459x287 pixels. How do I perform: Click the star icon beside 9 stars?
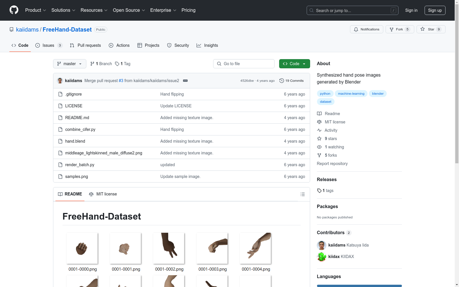click(x=319, y=139)
